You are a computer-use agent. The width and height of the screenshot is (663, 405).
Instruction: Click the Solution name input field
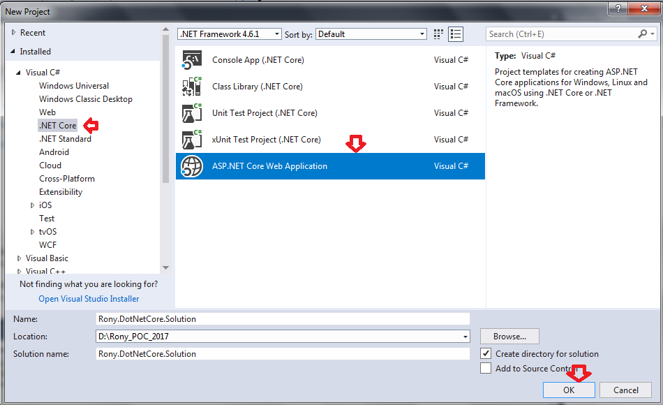tap(283, 354)
